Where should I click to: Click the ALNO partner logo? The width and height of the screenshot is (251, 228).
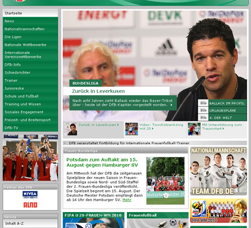click(x=30, y=205)
